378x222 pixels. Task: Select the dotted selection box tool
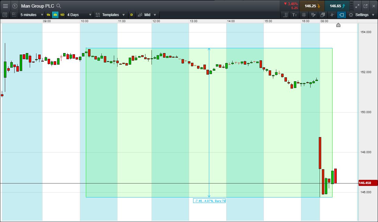pyautogui.click(x=14, y=15)
